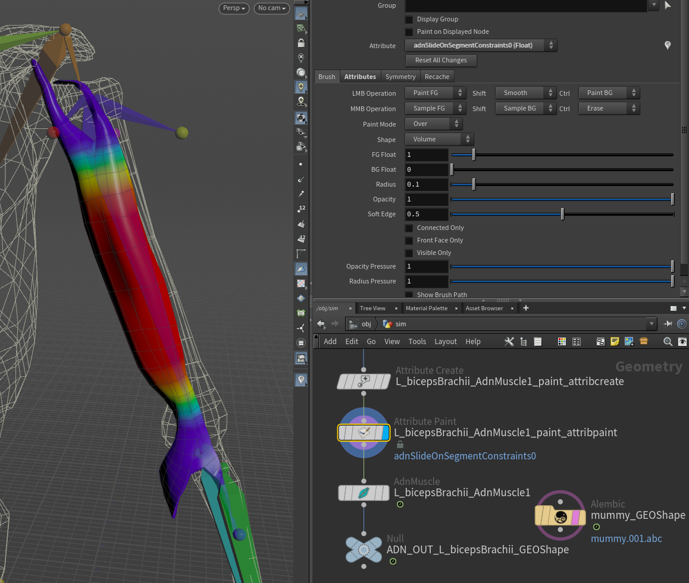
Task: Click the lock icon in viewport toolbar
Action: [301, 43]
